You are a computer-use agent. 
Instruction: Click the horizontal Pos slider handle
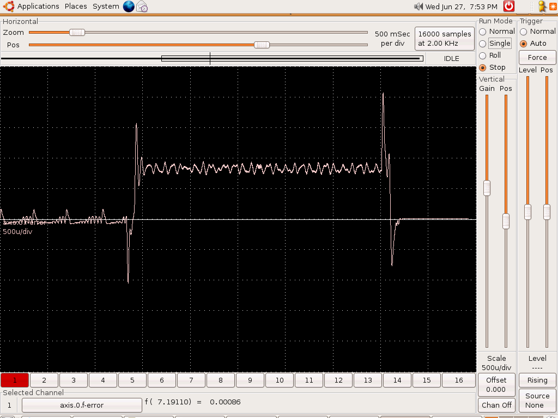[262, 45]
